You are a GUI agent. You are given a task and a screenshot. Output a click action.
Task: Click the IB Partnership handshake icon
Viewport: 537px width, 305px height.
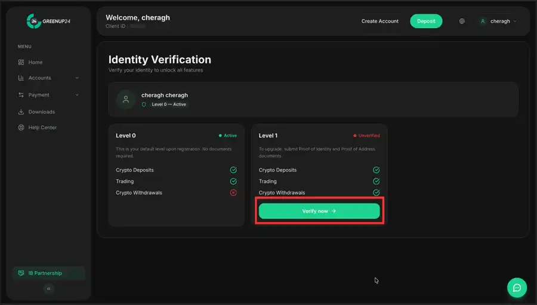(21, 273)
